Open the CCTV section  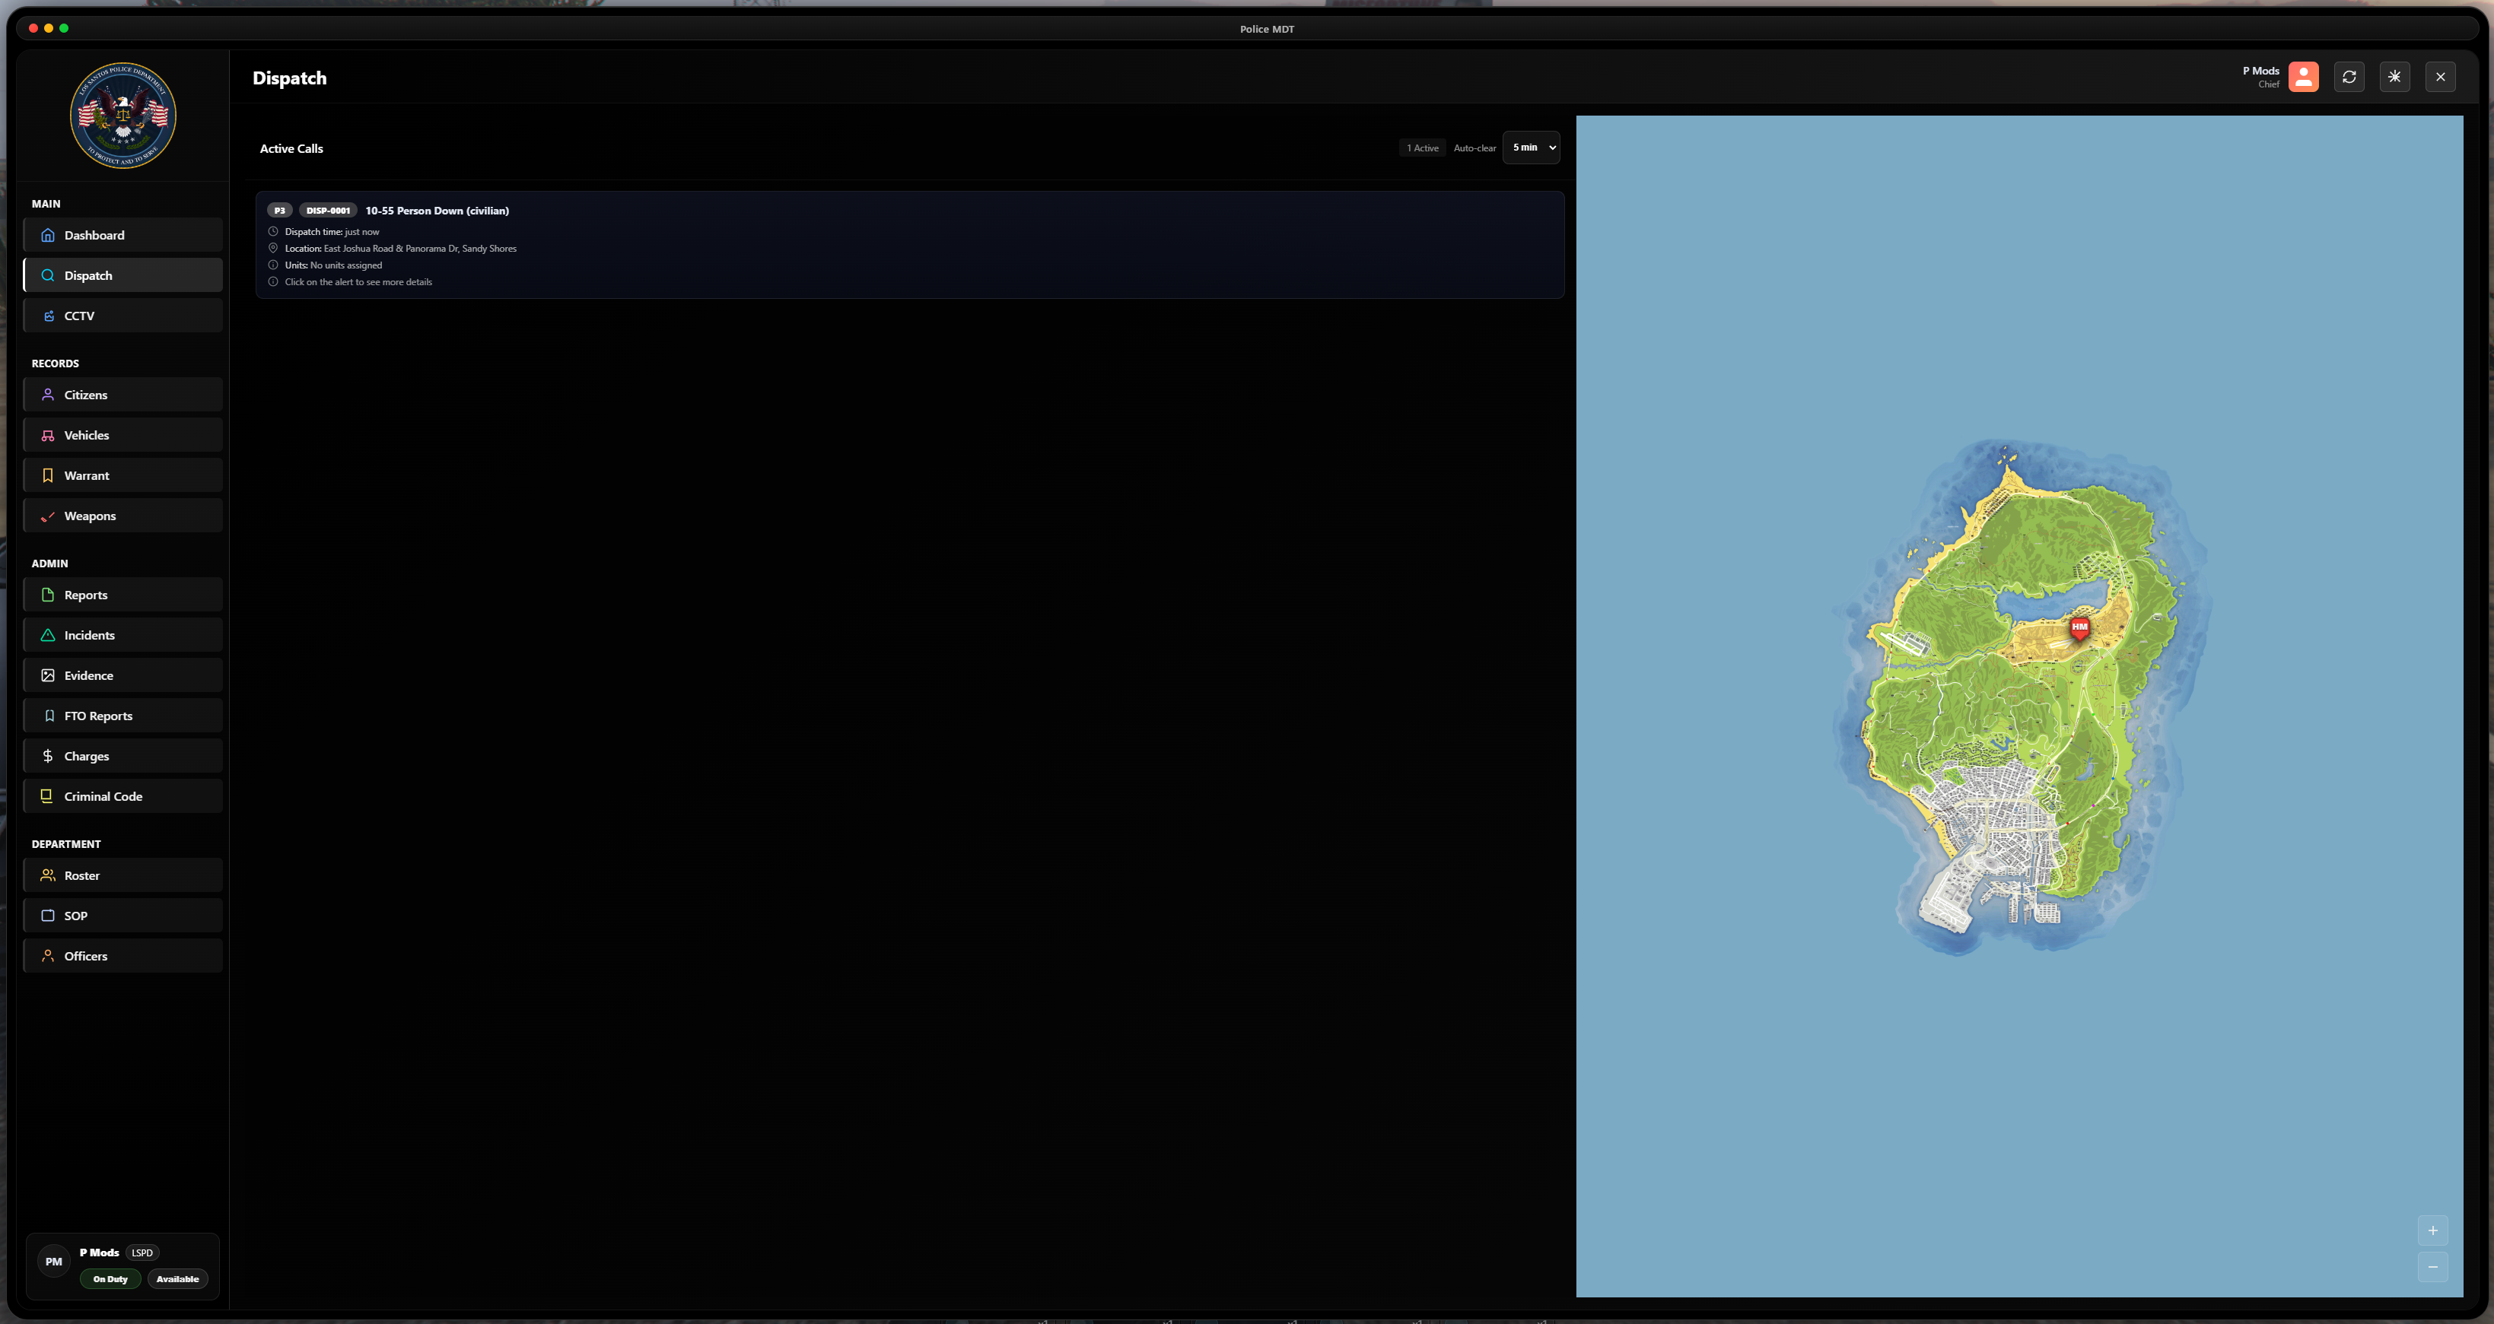coord(123,316)
